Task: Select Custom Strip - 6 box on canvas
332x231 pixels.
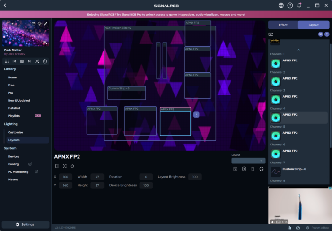Action: click(127, 93)
